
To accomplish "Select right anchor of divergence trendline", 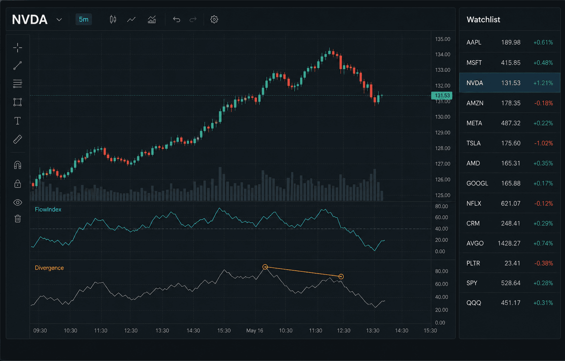I will 341,276.
